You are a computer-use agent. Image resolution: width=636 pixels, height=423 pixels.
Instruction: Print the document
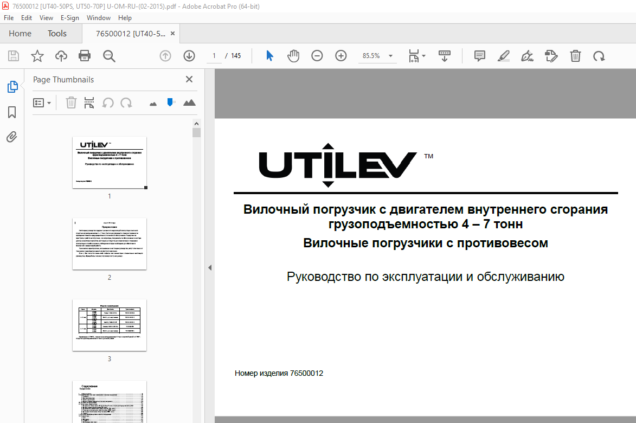click(85, 55)
